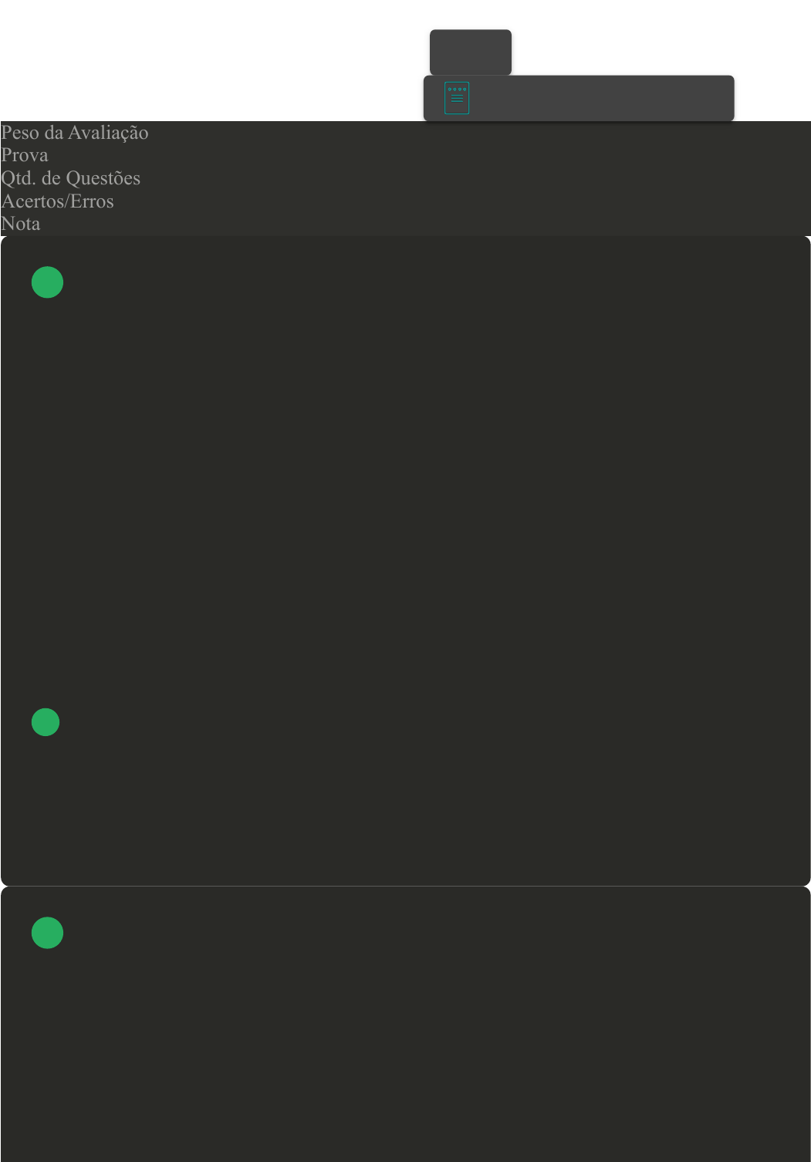Open the bottom dark evaluation card
Image resolution: width=811 pixels, height=1162 pixels.
406,1025
